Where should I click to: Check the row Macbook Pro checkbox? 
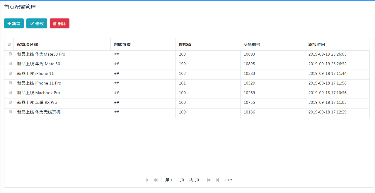point(10,92)
